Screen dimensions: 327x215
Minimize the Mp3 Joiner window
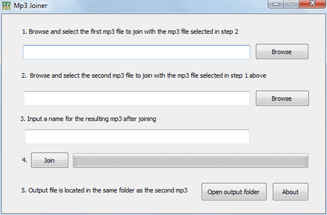(276, 4)
